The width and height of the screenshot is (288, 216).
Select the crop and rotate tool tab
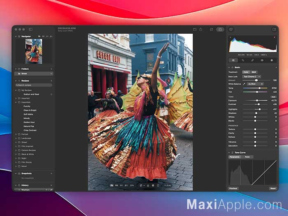coord(243,60)
